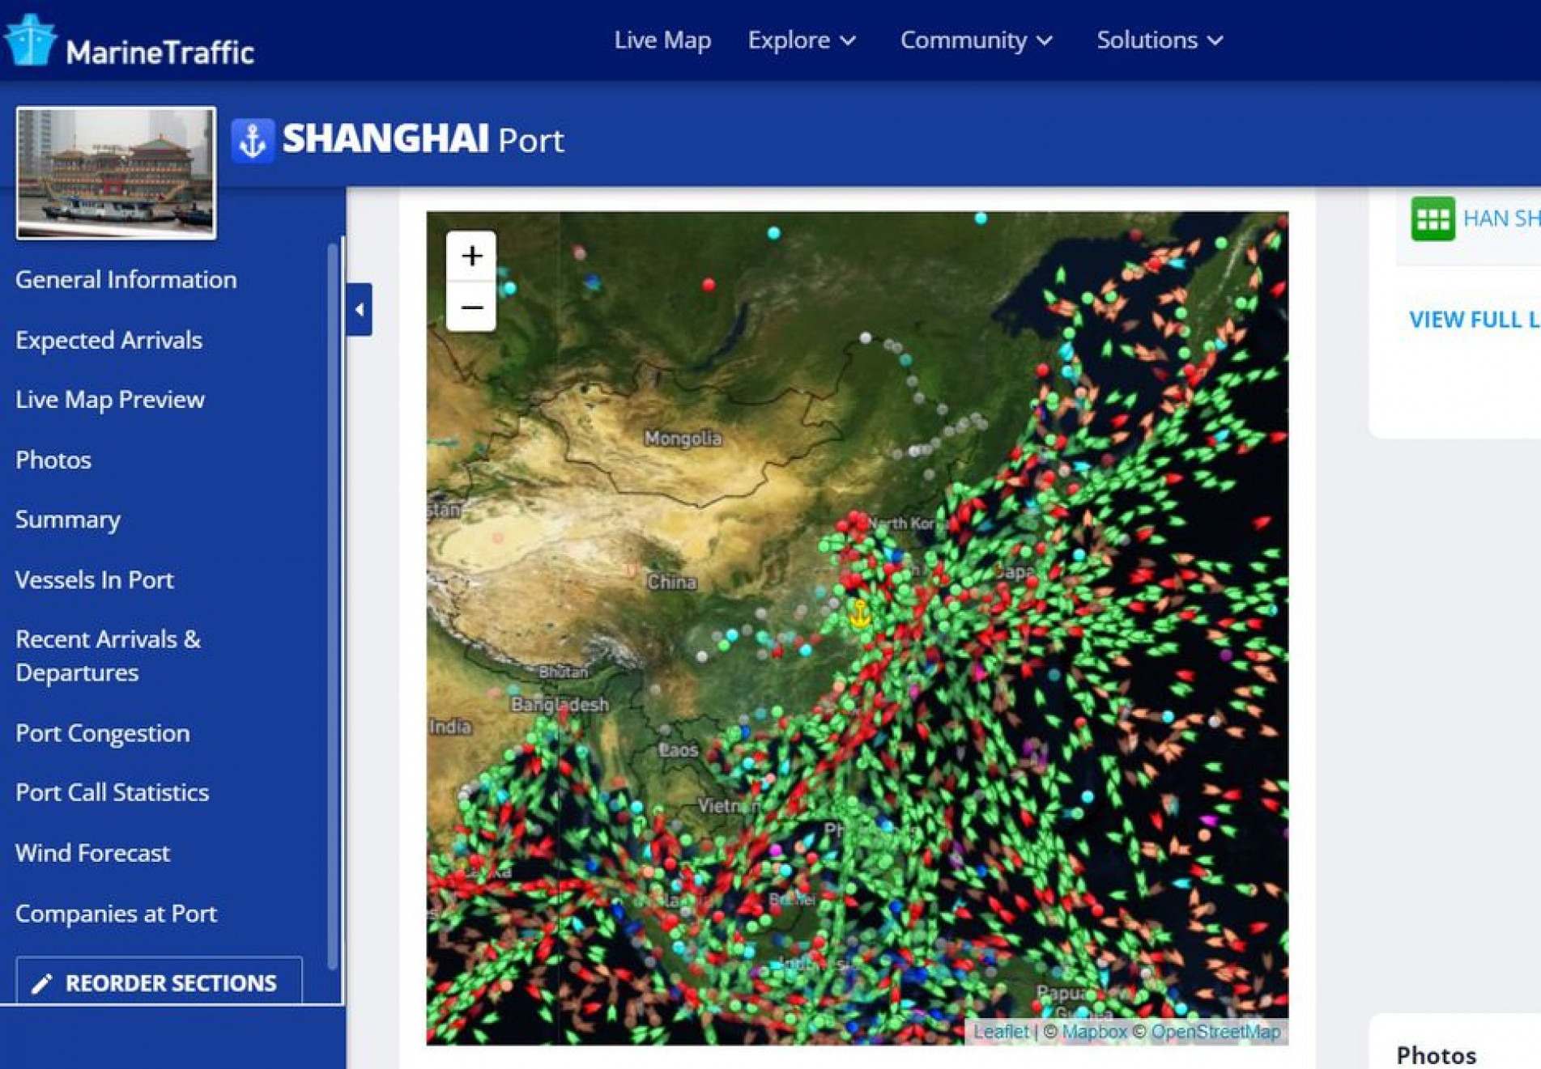
Task: Zoom out on the map
Action: point(471,308)
